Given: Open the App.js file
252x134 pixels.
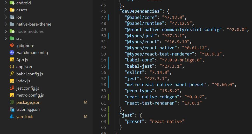Looking at the screenshot, I should click(22, 60).
